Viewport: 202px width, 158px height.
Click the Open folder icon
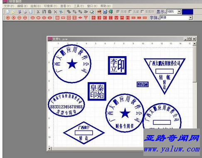point(13,12)
